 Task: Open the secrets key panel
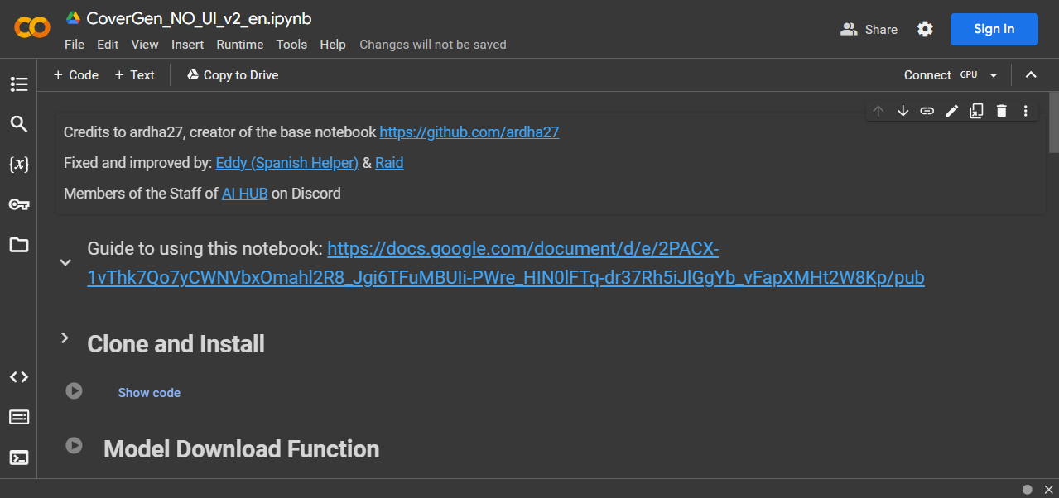pos(18,204)
